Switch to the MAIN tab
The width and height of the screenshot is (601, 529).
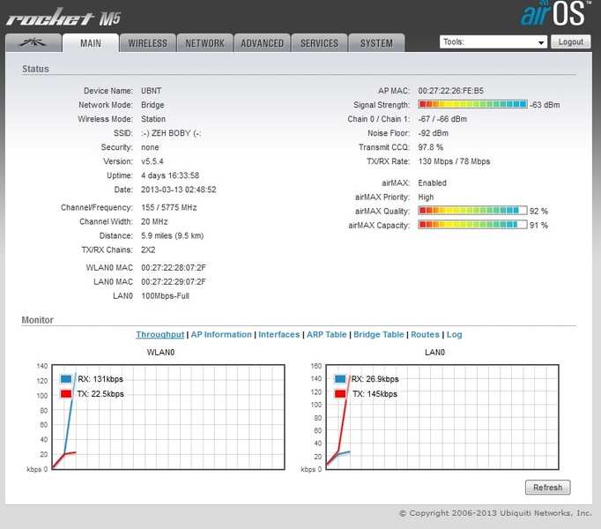[91, 42]
